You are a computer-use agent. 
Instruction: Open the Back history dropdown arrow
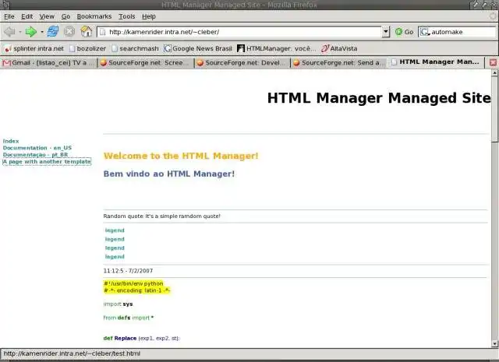coord(20,32)
